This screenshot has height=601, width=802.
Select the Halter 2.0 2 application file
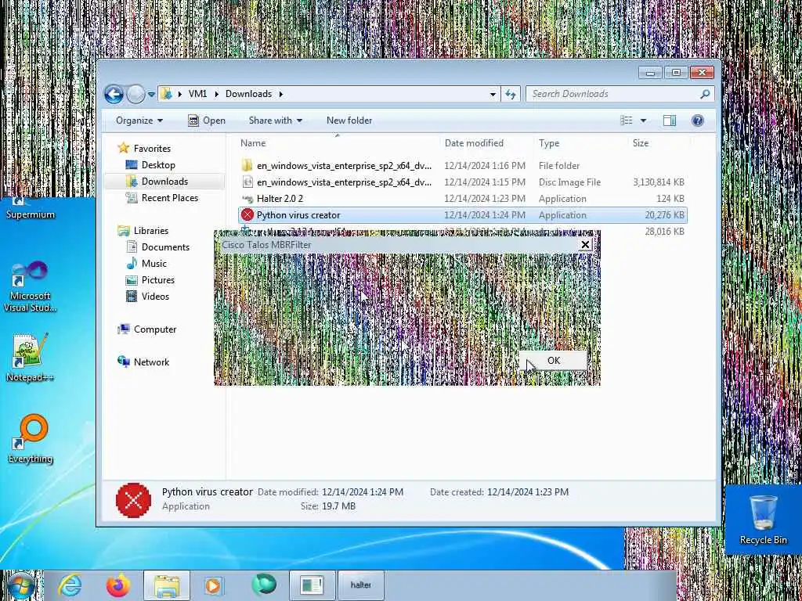(x=462, y=198)
